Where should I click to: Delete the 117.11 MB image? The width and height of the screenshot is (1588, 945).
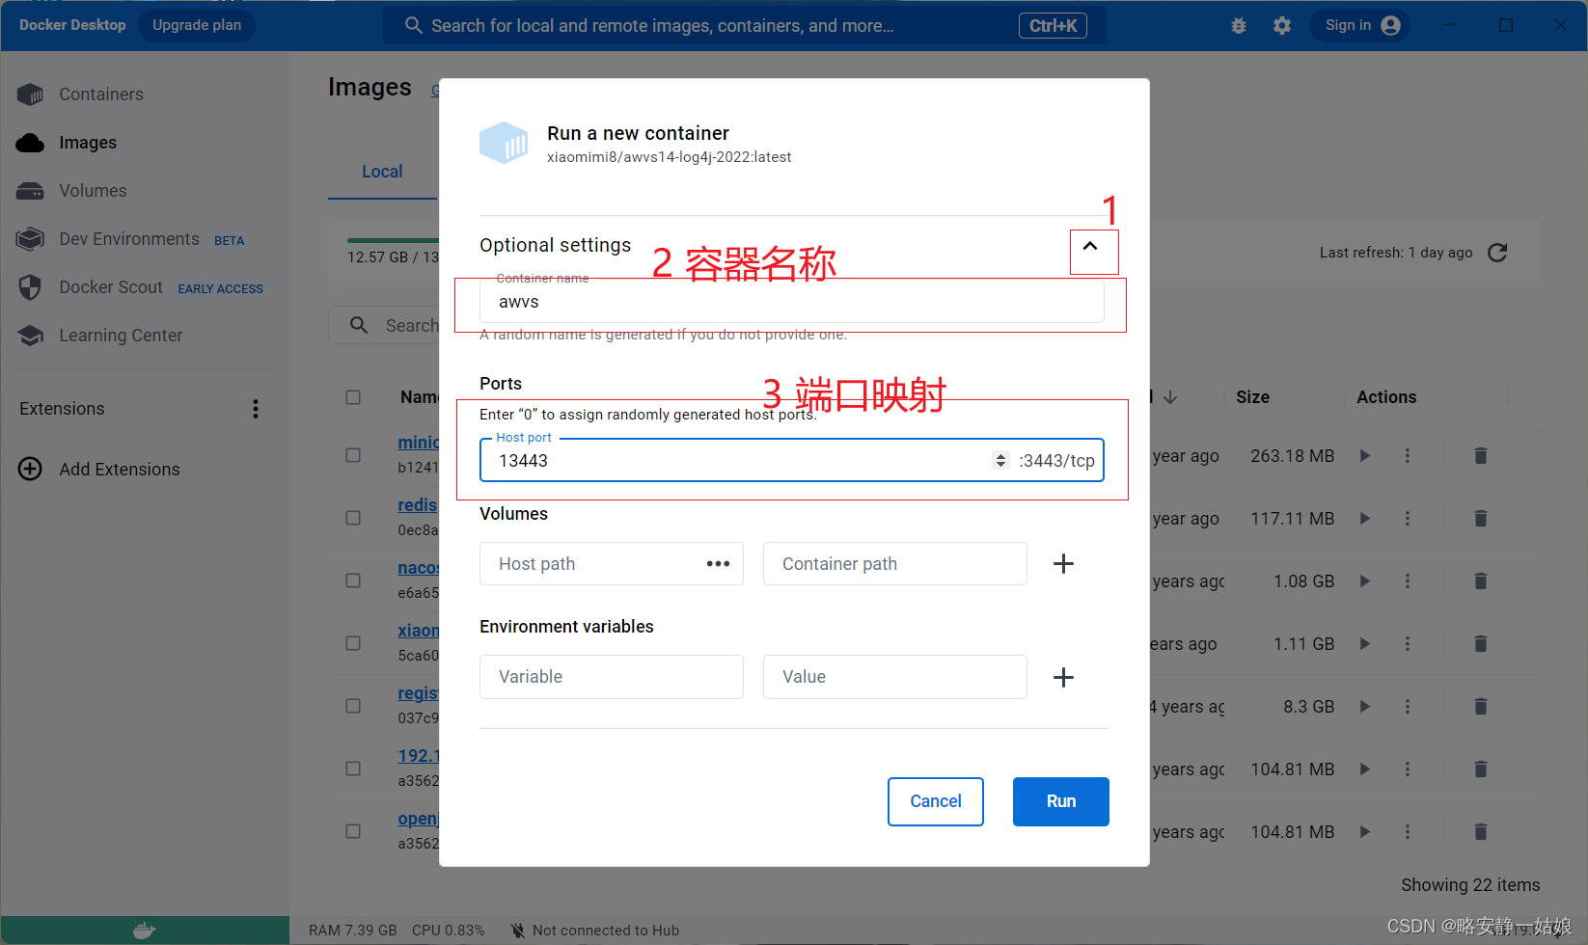pyautogui.click(x=1481, y=518)
